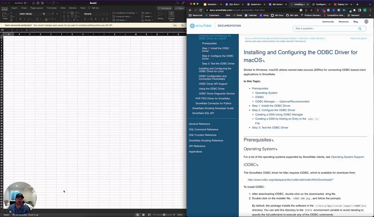Open the Delete cells dropdown in ribbon

147,16
